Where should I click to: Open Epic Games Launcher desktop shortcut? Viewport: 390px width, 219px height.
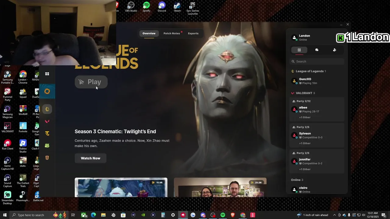pyautogui.click(x=193, y=8)
